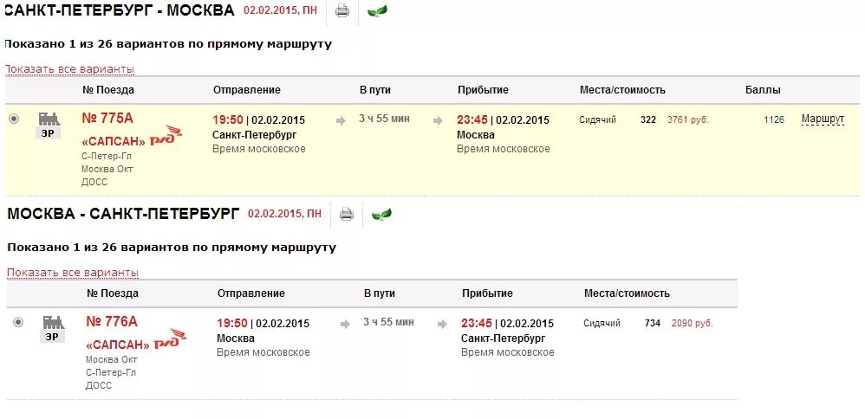Click train number № 776А
The height and width of the screenshot is (419, 865).
pyautogui.click(x=112, y=321)
